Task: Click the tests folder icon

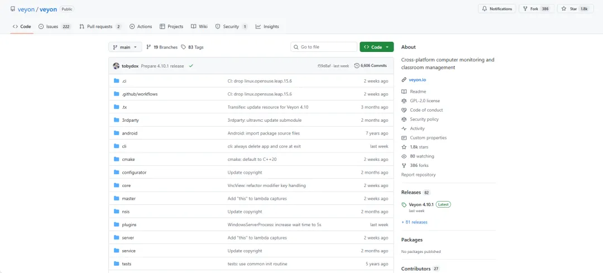Action: click(x=117, y=264)
